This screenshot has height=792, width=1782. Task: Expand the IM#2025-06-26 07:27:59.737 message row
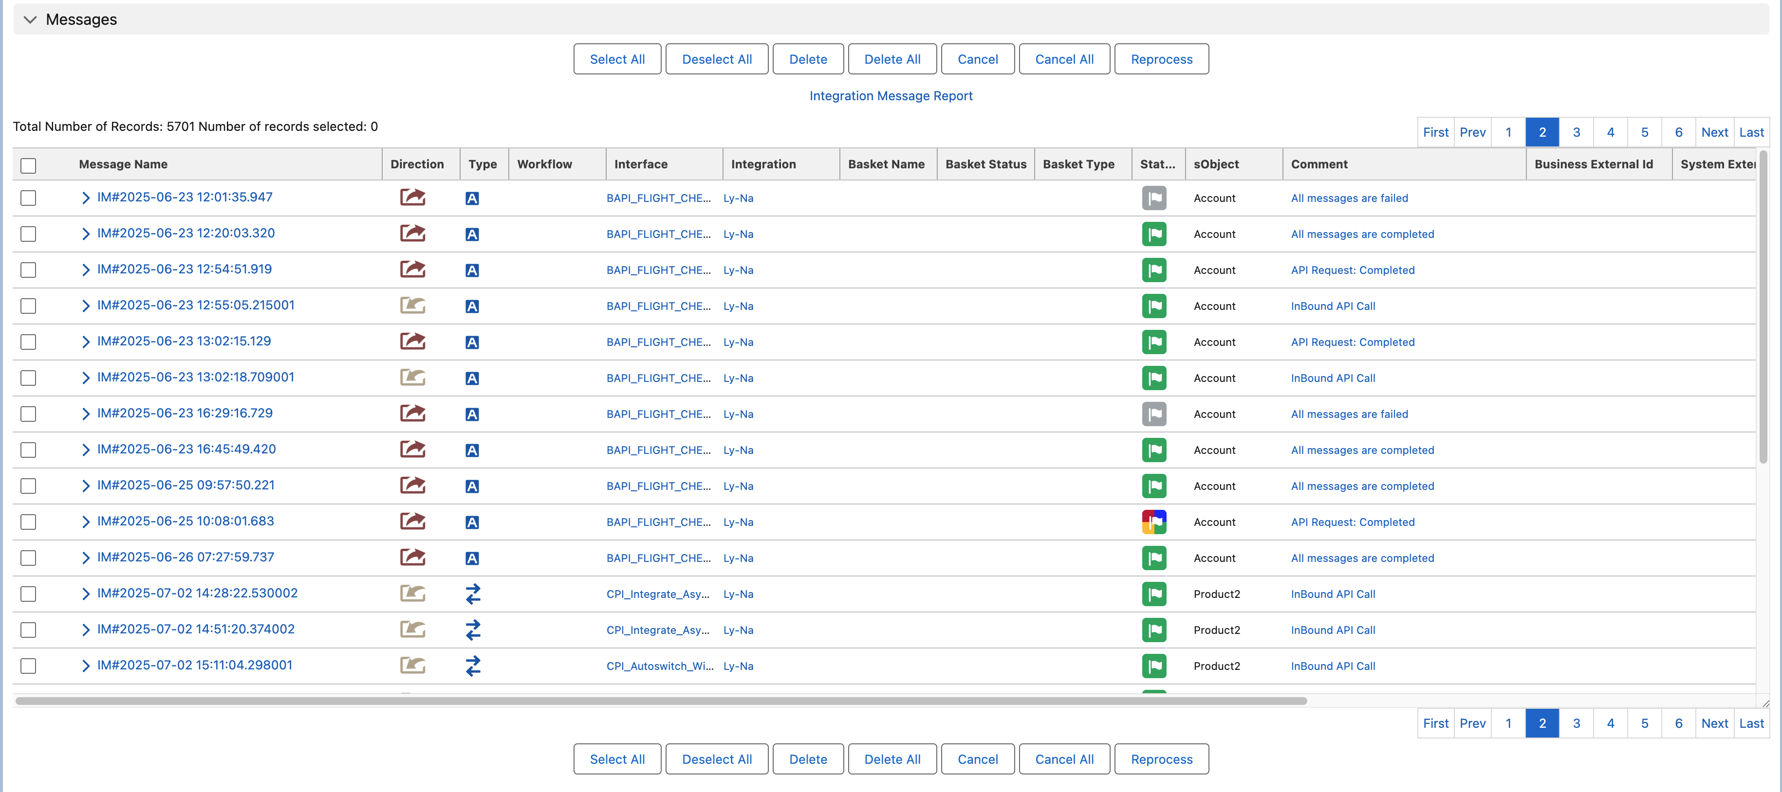tap(86, 557)
